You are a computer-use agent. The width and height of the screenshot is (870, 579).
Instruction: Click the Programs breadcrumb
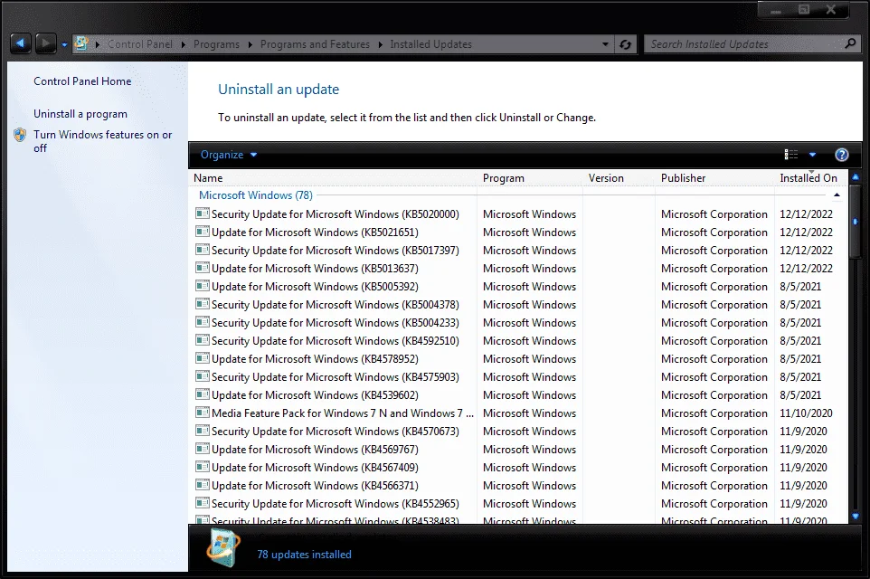pyautogui.click(x=216, y=43)
